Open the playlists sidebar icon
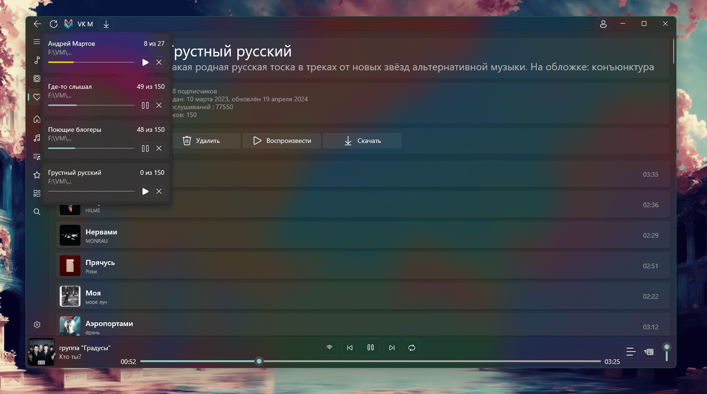Image resolution: width=707 pixels, height=394 pixels. 37,156
